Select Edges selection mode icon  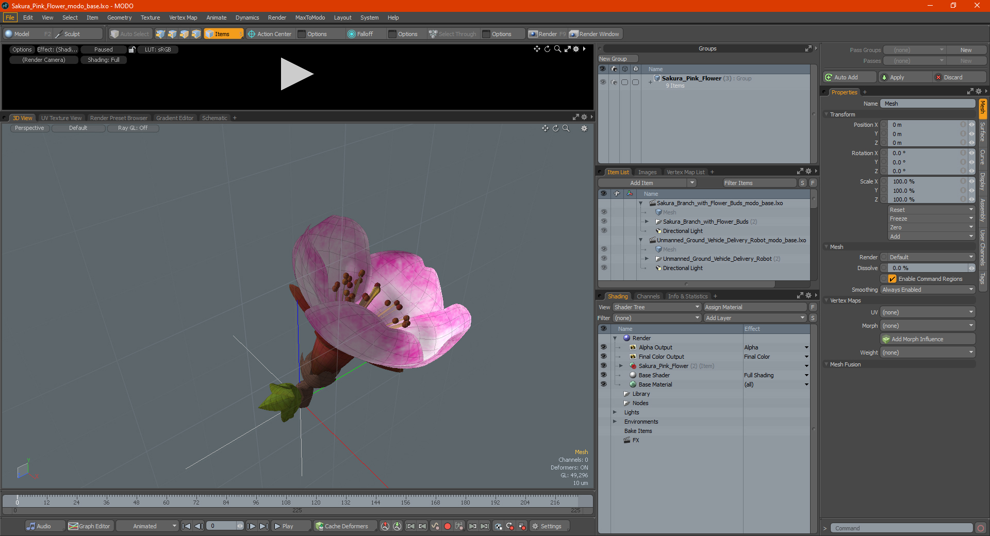(172, 34)
